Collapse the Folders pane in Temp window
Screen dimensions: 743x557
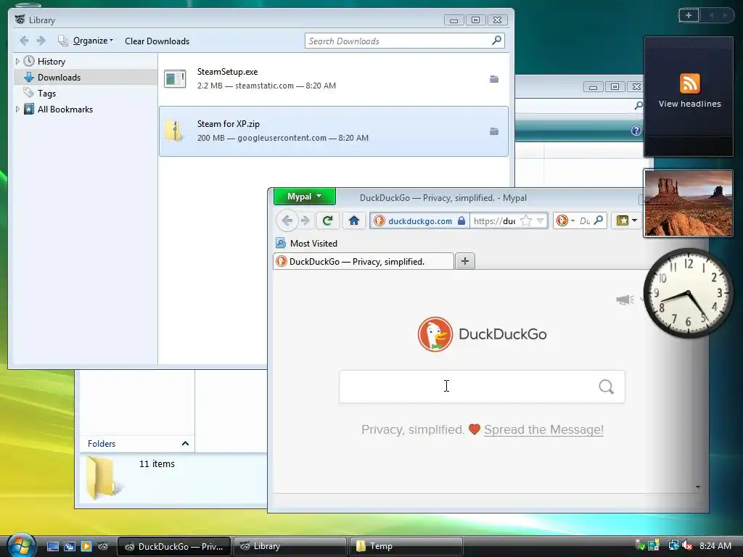tap(185, 443)
